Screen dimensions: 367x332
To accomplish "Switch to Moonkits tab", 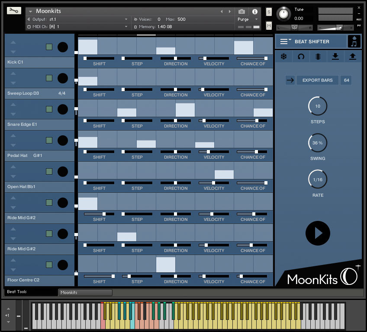I will (85, 293).
